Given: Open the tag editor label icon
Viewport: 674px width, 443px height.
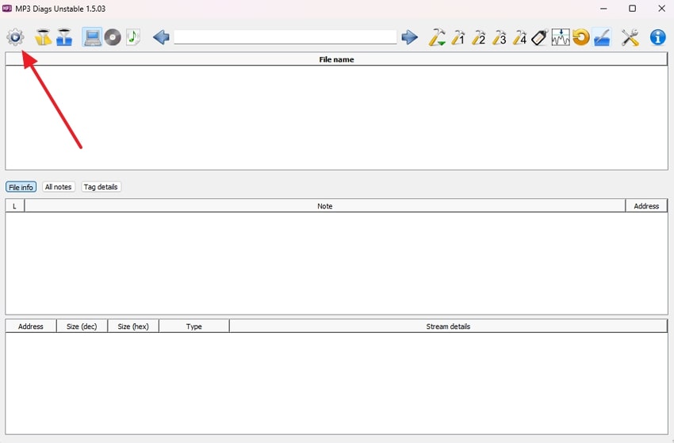Looking at the screenshot, I should coord(540,37).
